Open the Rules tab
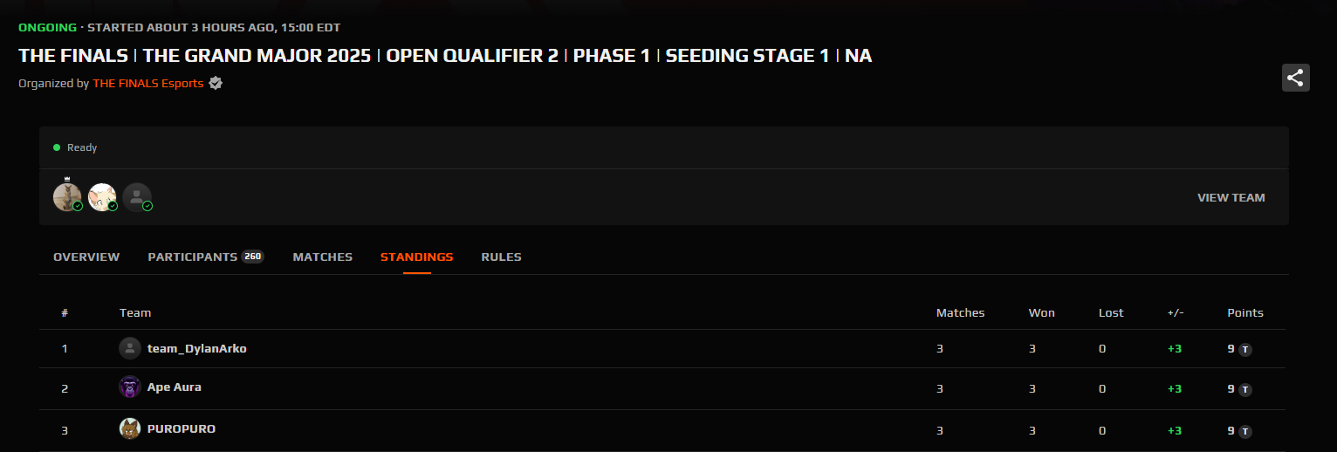 click(501, 257)
